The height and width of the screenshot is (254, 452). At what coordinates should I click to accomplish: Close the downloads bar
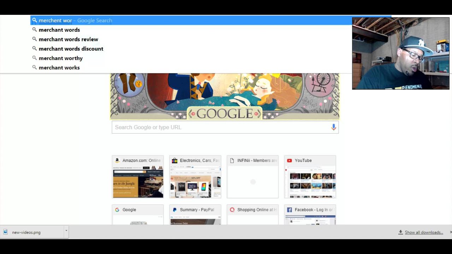coord(450,232)
